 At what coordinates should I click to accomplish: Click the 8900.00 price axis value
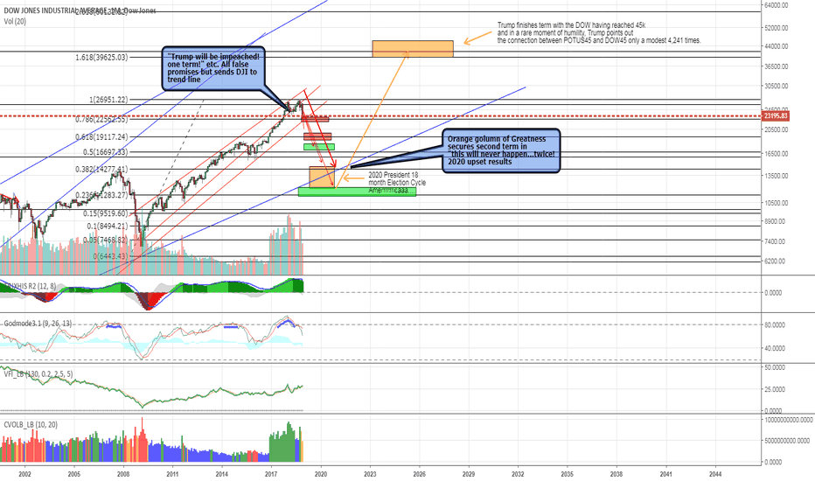tap(775, 221)
